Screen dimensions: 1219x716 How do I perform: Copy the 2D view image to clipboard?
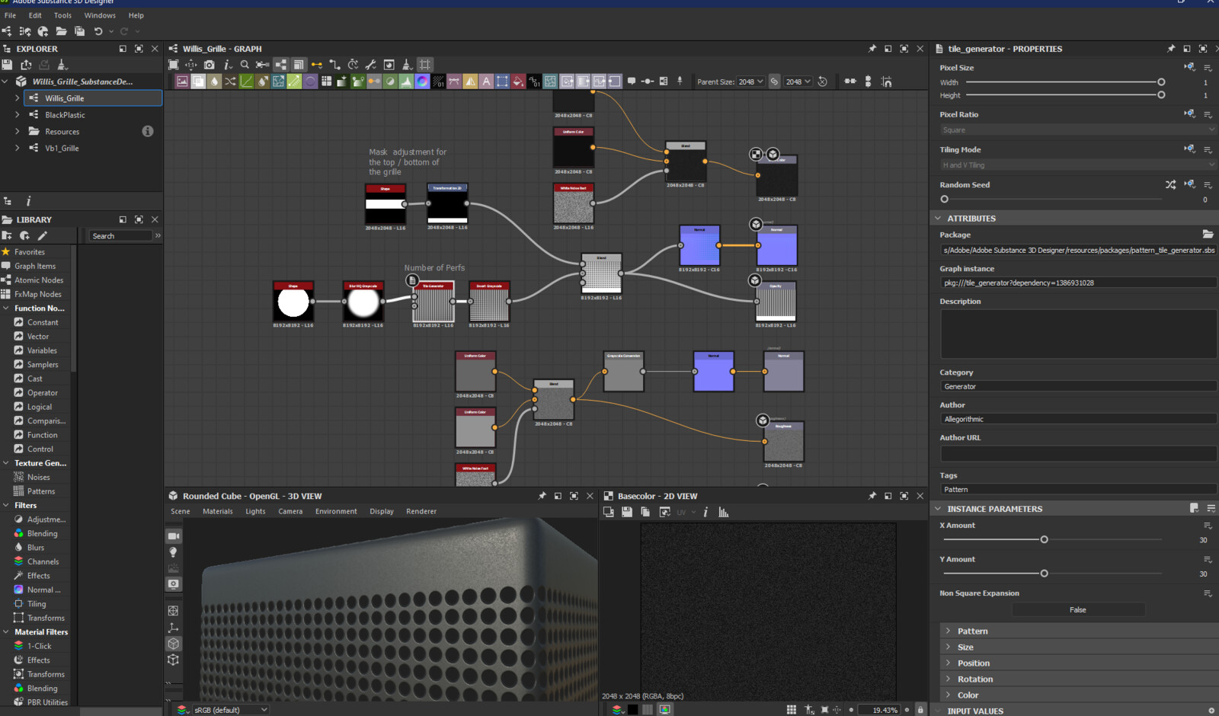(645, 512)
